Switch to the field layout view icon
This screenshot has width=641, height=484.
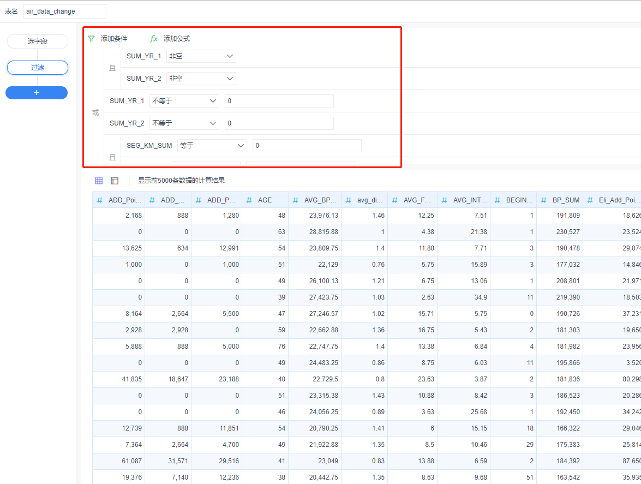point(115,180)
